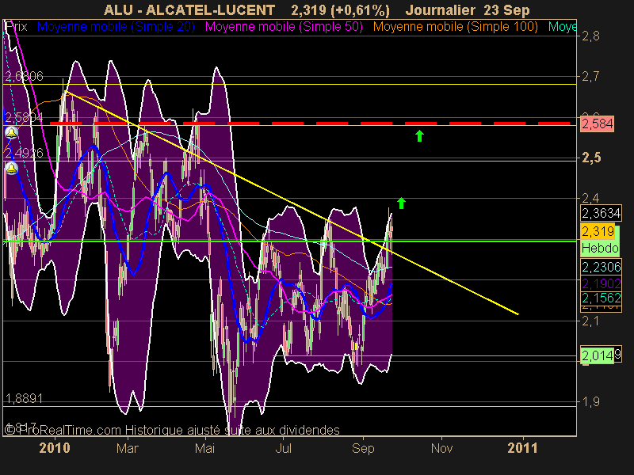The height and width of the screenshot is (475, 634).
Task: Click Sep on the time axis
Action: click(x=363, y=448)
